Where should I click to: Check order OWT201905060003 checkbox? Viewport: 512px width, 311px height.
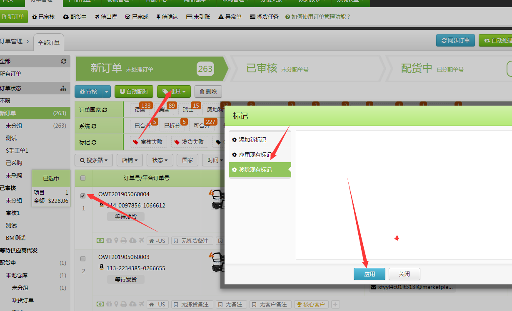coord(83,259)
